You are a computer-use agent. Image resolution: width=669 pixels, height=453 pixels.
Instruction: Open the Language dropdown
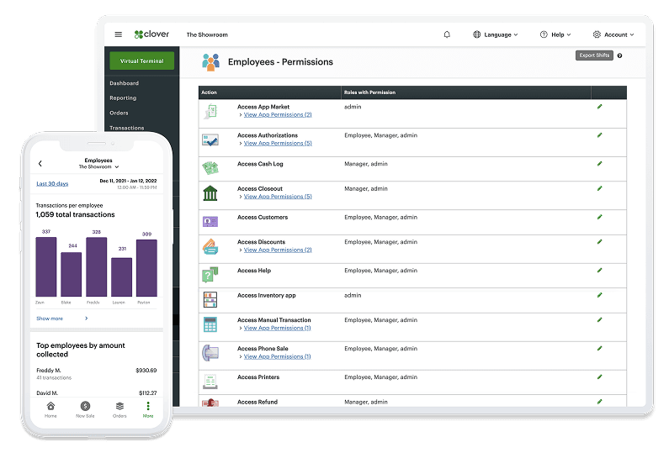pyautogui.click(x=495, y=34)
